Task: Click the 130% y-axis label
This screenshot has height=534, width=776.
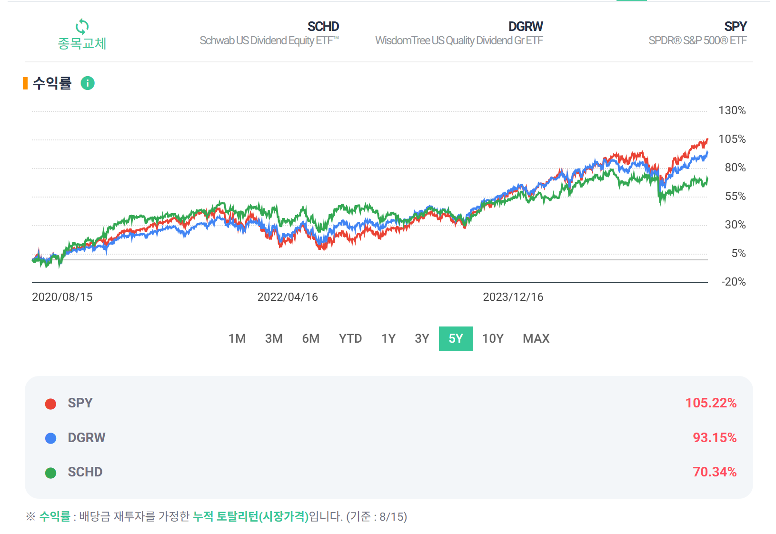Action: click(732, 110)
